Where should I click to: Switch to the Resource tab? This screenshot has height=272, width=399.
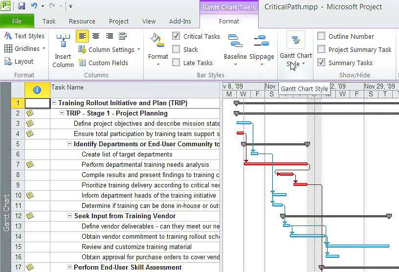(82, 21)
